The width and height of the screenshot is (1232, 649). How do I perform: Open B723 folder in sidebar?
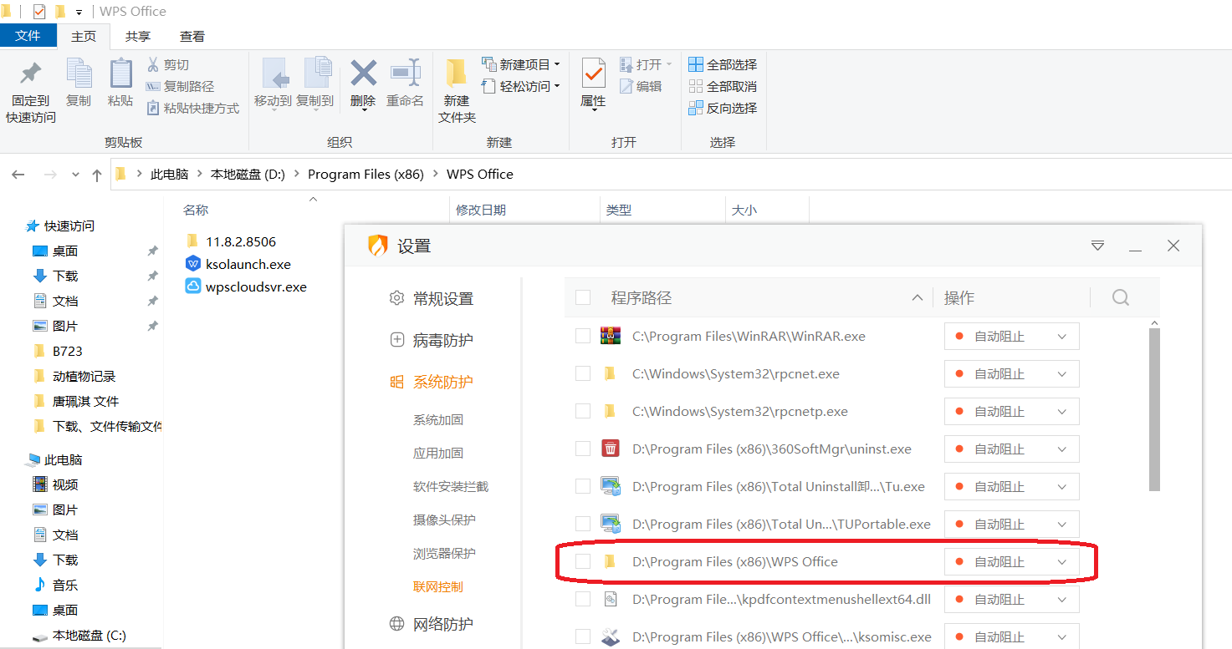[67, 351]
